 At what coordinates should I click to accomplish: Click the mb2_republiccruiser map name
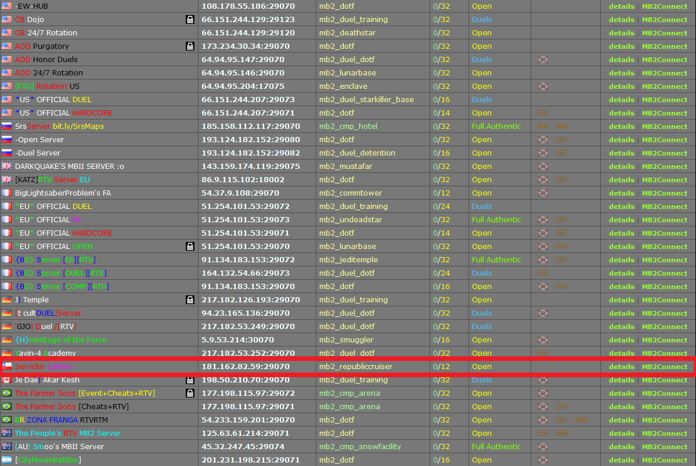(355, 367)
